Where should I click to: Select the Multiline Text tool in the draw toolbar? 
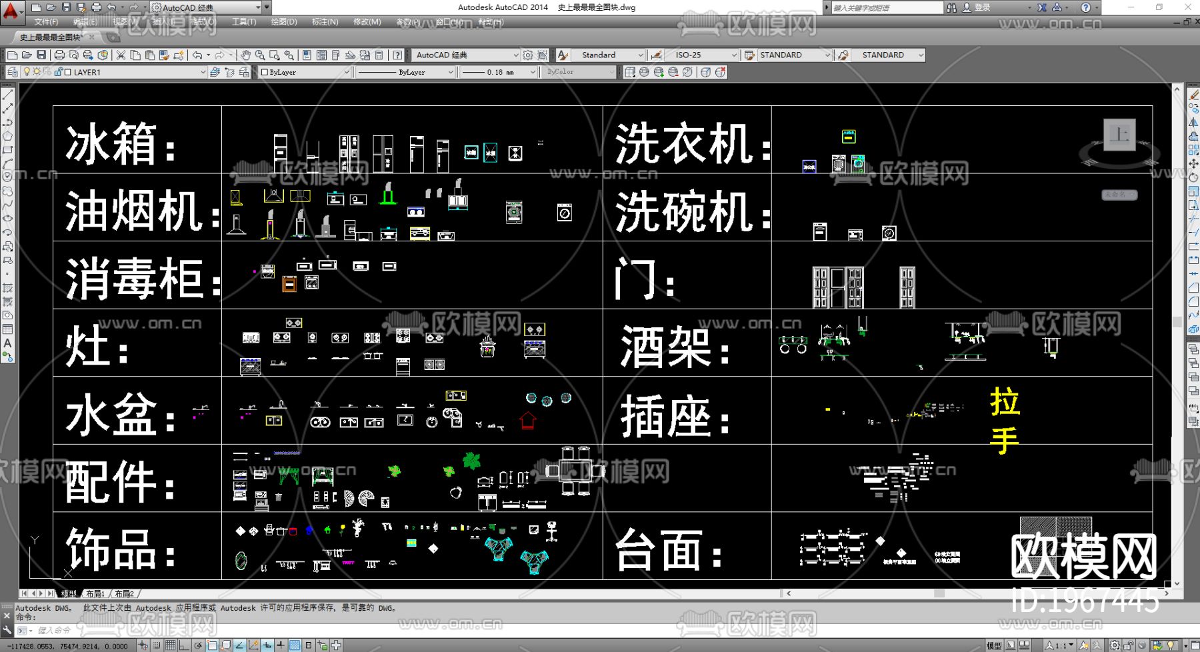coord(8,343)
